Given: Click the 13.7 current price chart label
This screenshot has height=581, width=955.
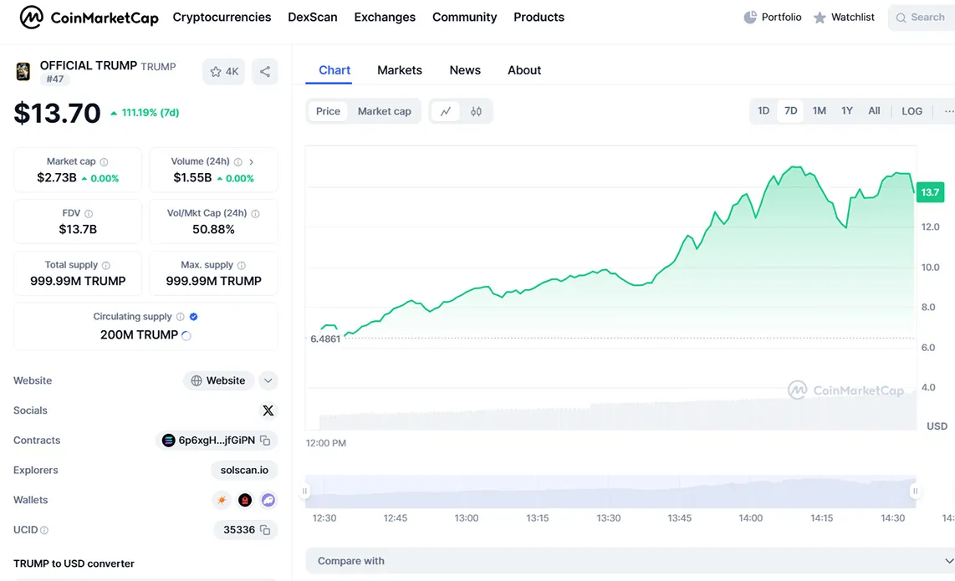Looking at the screenshot, I should point(930,192).
